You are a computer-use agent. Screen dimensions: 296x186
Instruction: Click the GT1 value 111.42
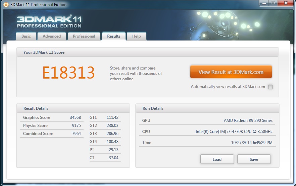pyautogui.click(x=112, y=118)
